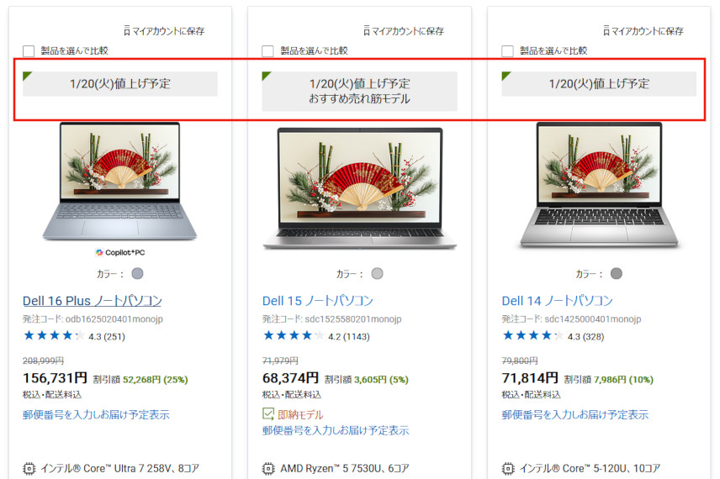Save Dell 15 to My Account bookmark icon
This screenshot has width=720, height=479.
[367, 31]
